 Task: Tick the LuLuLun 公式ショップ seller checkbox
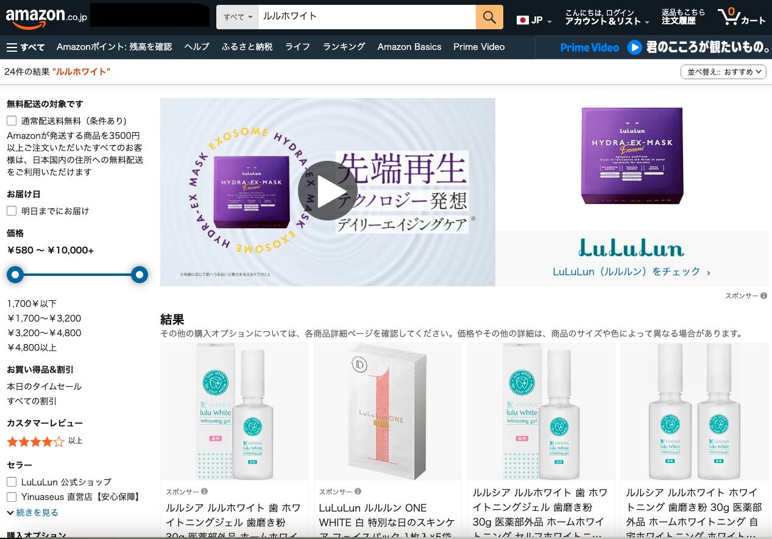coord(12,482)
